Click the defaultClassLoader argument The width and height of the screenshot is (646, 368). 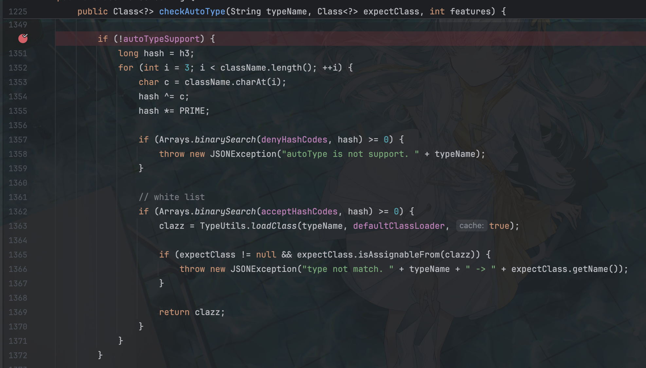pyautogui.click(x=399, y=226)
